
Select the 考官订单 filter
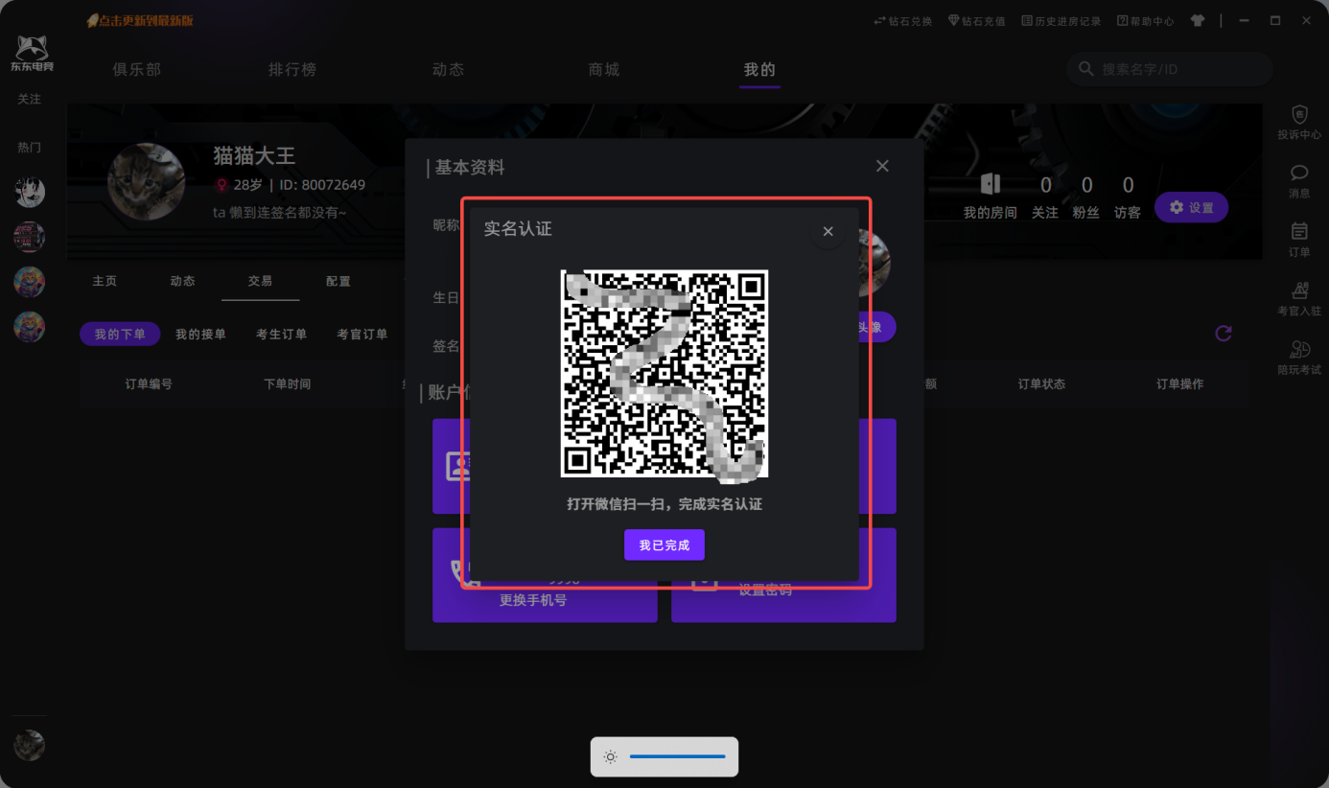pyautogui.click(x=362, y=334)
